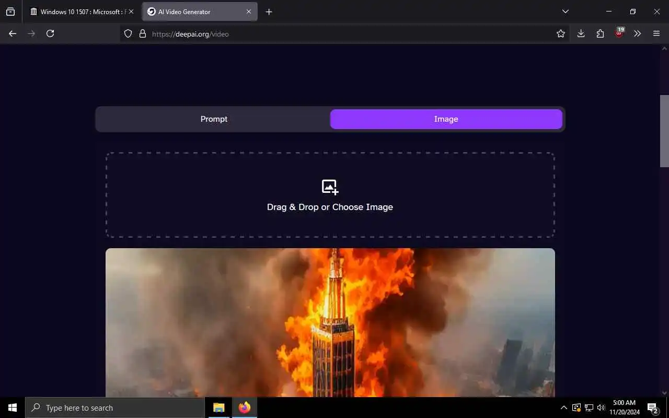Click the tracking protection shield icon
Screen dimensions: 669x418
128,33
